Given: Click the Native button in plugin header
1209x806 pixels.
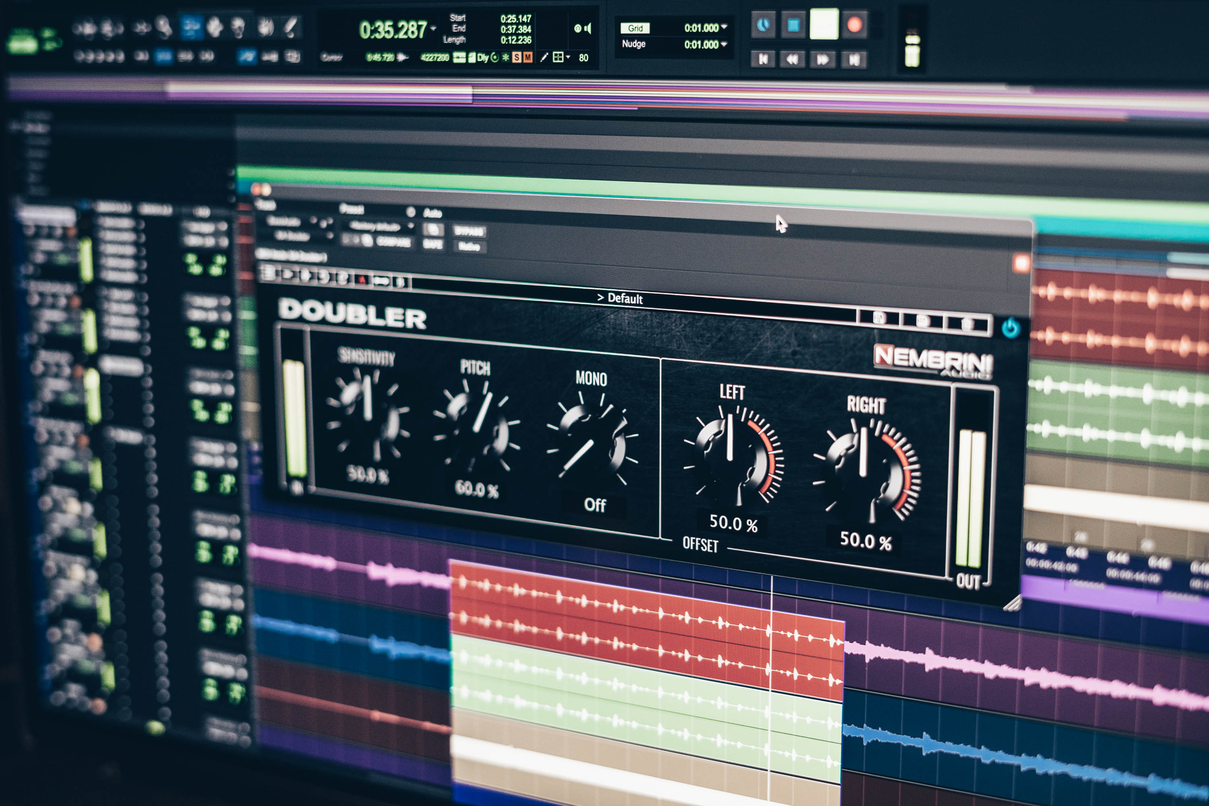Looking at the screenshot, I should click(469, 246).
